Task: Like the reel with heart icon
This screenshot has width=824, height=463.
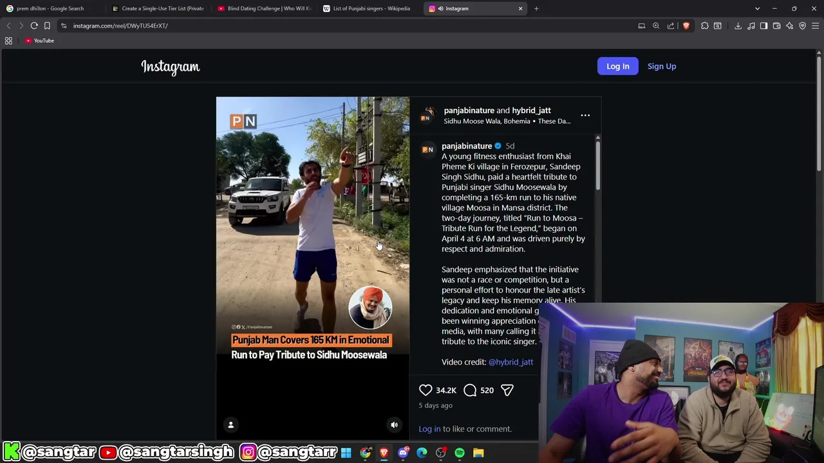Action: [426, 390]
